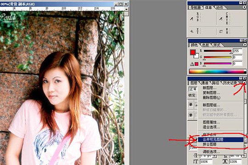
Task: Maximize the document window
Action: point(121,4)
